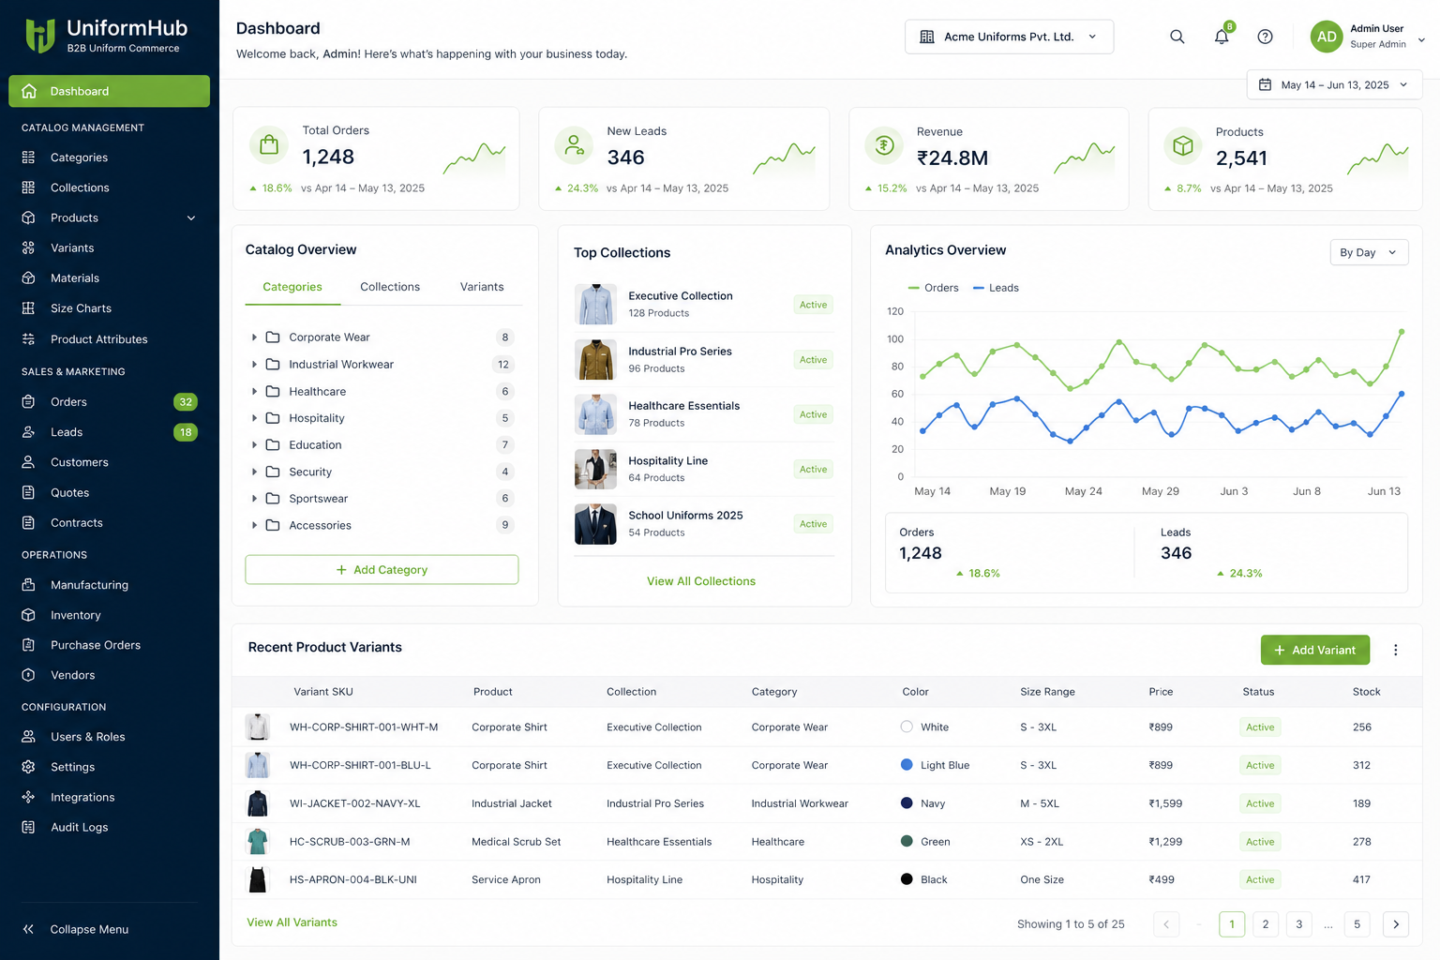Viewport: 1440px width, 960px height.
Task: Open notifications bell icon
Action: point(1222,37)
